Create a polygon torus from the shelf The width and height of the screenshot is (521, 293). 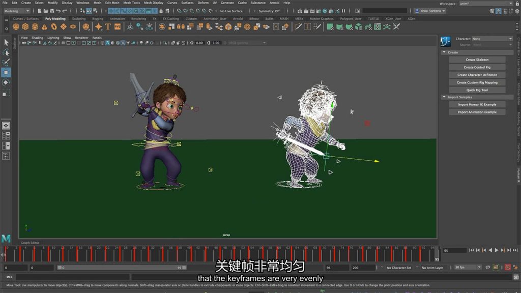tap(54, 26)
